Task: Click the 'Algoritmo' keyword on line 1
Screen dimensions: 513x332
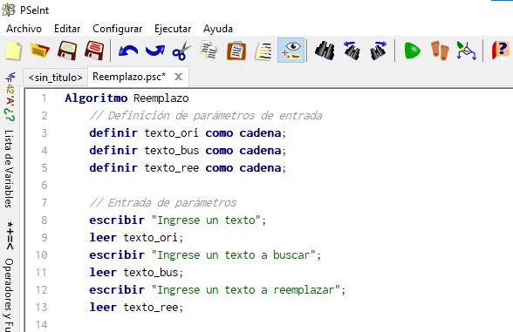Action: point(96,98)
